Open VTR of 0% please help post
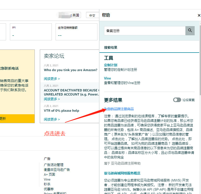The image size is (201, 194). 61,110
